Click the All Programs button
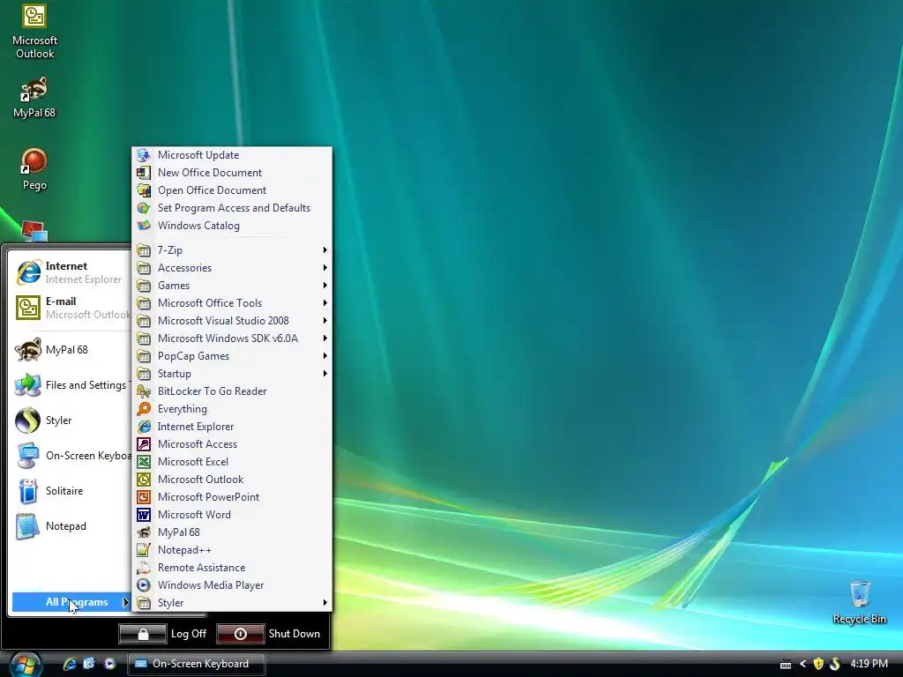 tap(71, 602)
